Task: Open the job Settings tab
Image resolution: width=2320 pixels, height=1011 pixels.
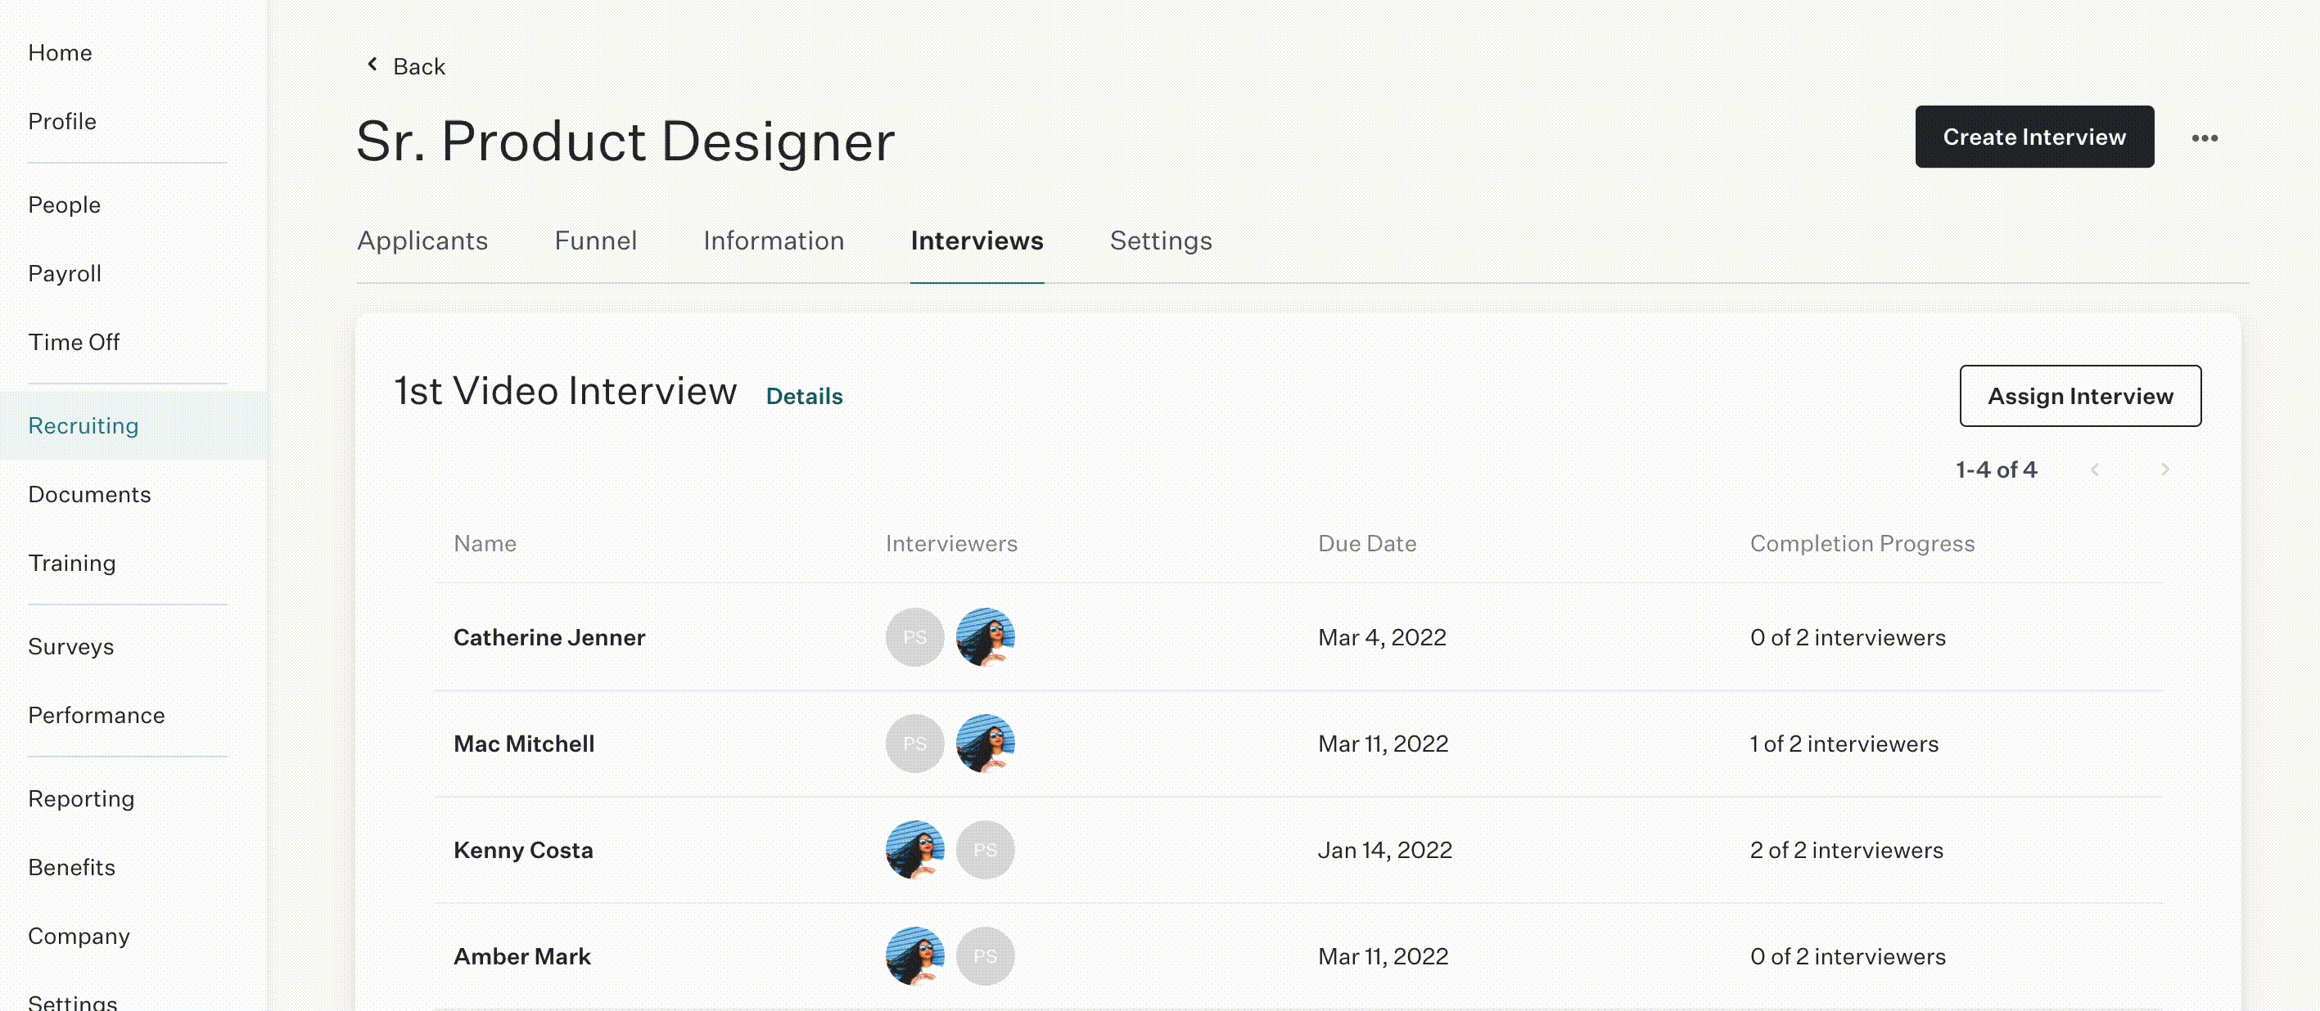Action: point(1160,240)
